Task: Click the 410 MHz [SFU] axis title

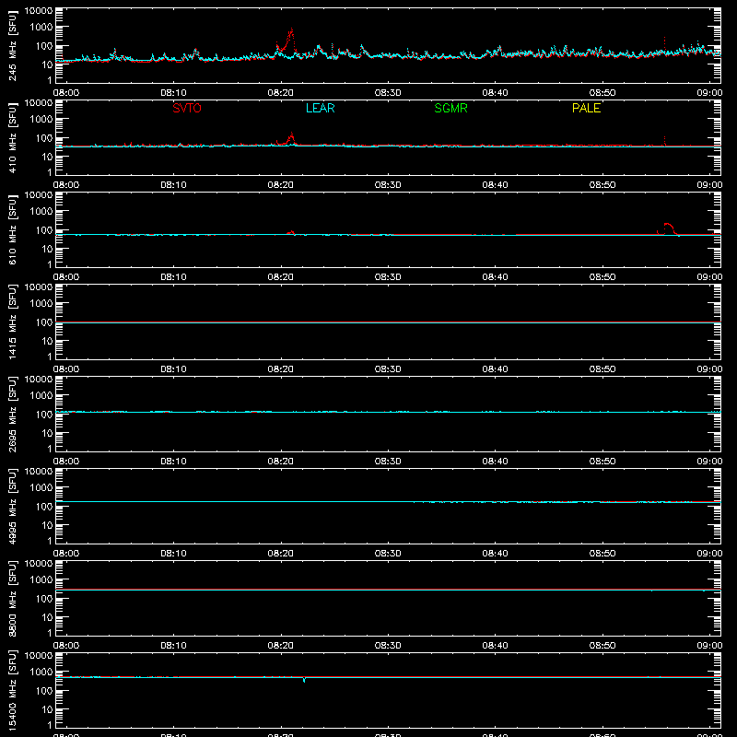Action: click(12, 137)
